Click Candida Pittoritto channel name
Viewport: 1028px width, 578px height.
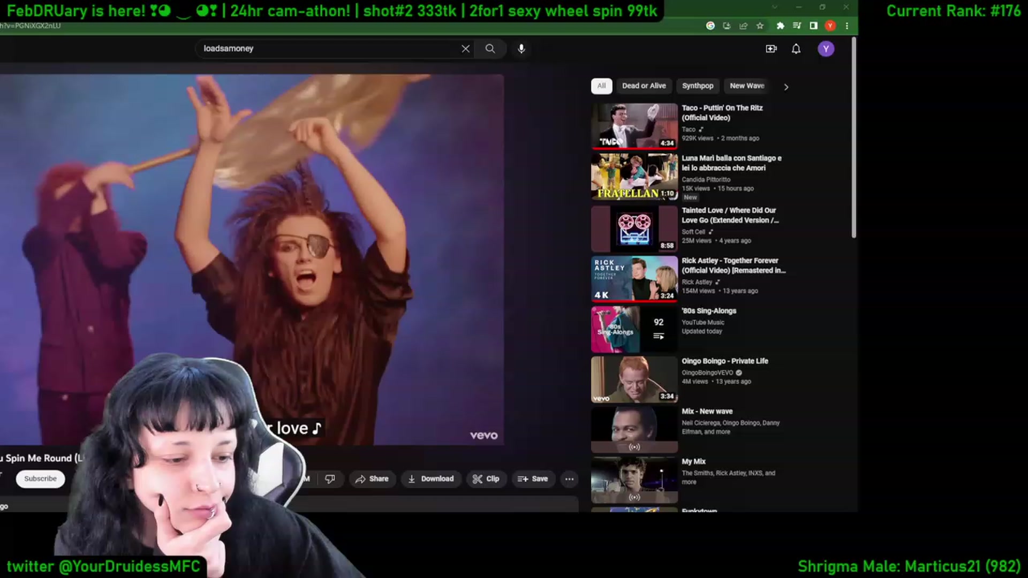pyautogui.click(x=706, y=180)
